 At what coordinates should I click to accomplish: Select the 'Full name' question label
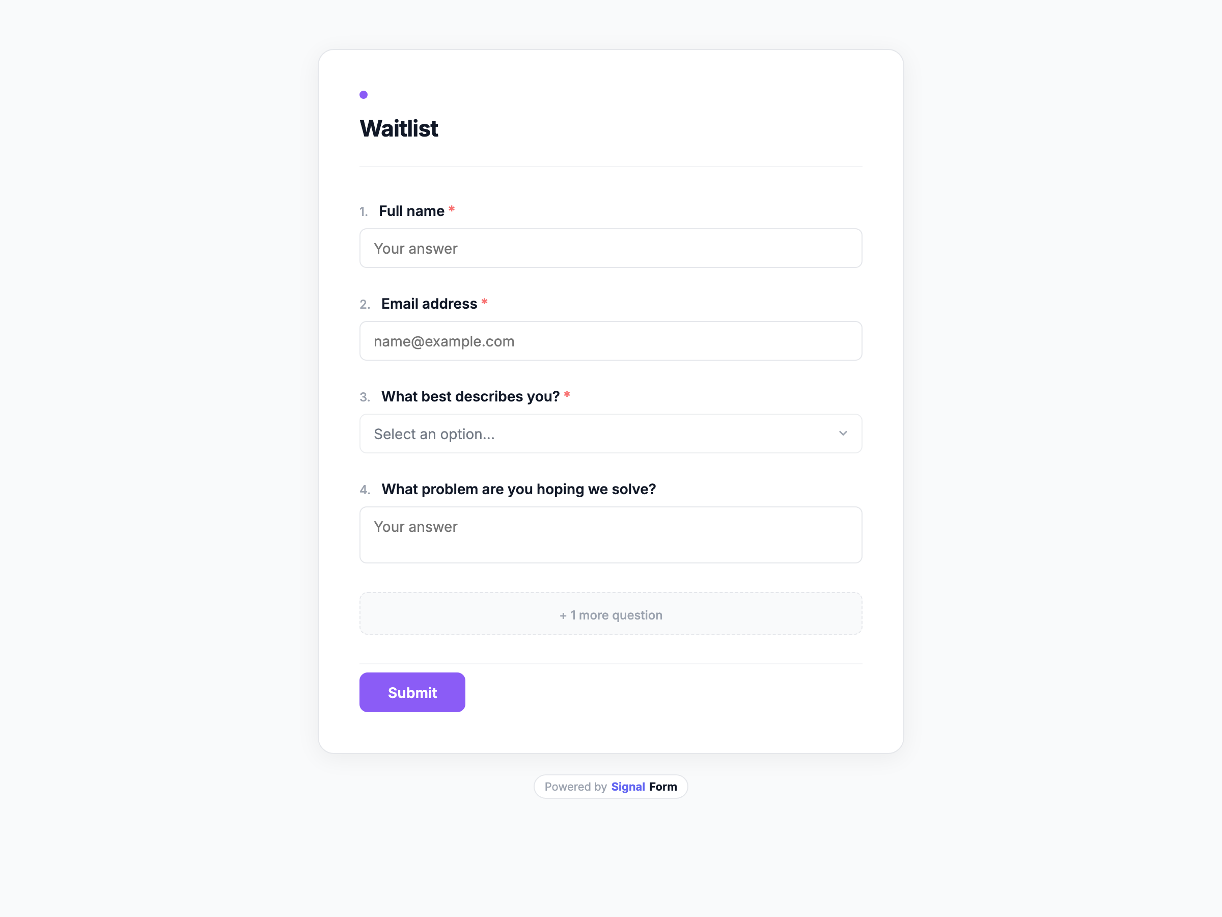[411, 211]
